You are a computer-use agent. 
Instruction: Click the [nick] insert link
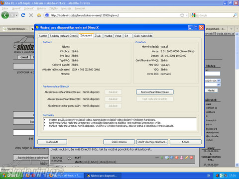point(86,162)
